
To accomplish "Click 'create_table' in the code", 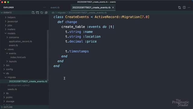I will point(73,27).
